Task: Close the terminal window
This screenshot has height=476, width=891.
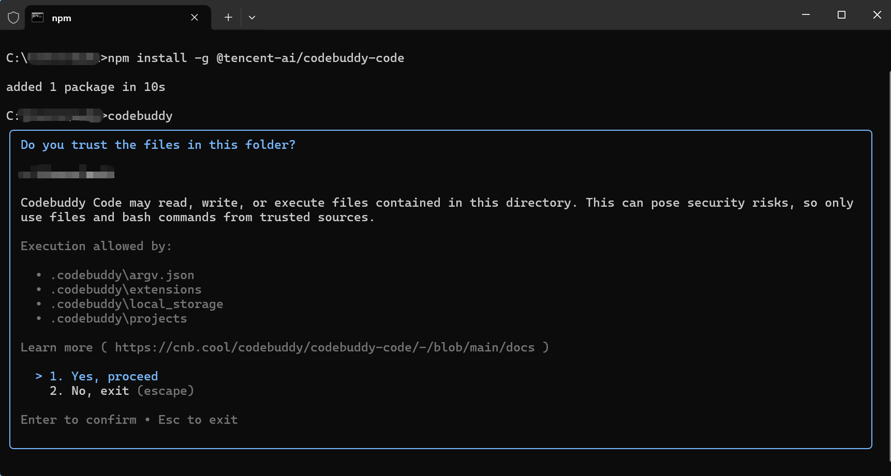Action: coord(877,15)
